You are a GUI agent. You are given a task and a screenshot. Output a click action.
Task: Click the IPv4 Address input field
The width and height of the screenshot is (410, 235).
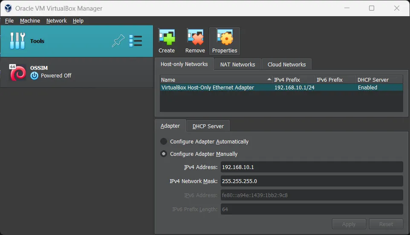pyautogui.click(x=312, y=167)
